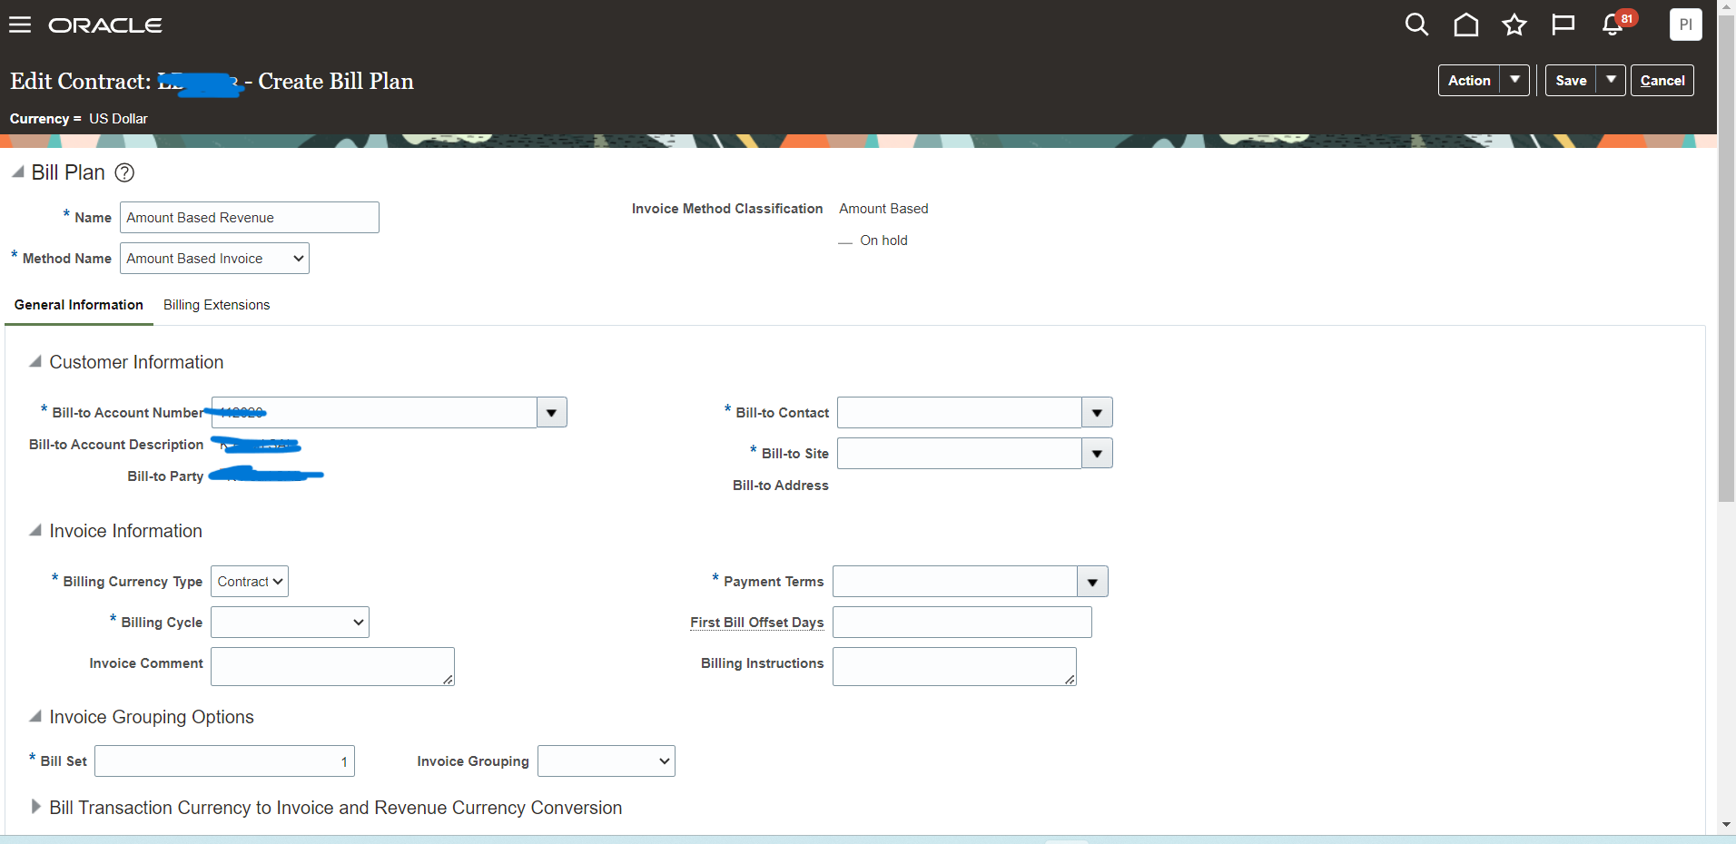Click the Cancel button
Image resolution: width=1736 pixels, height=844 pixels.
click(1662, 80)
